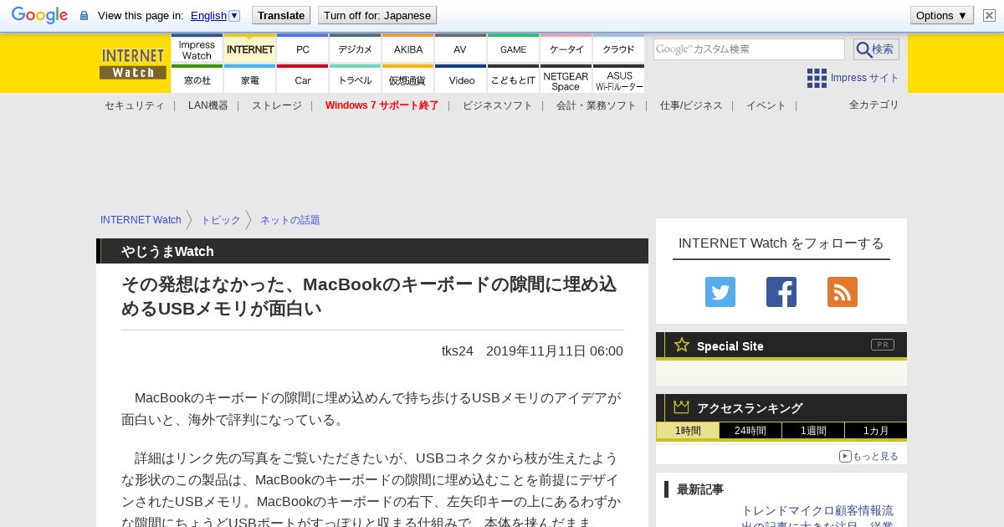The height and width of the screenshot is (527, 1004).
Task: Open the 家電 tab
Action: [250, 79]
